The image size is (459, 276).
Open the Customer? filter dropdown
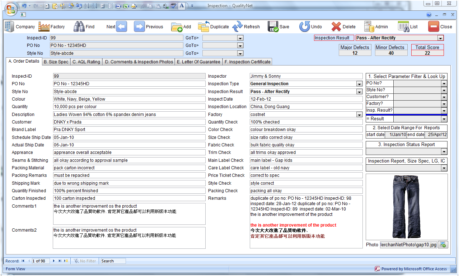coord(444,97)
